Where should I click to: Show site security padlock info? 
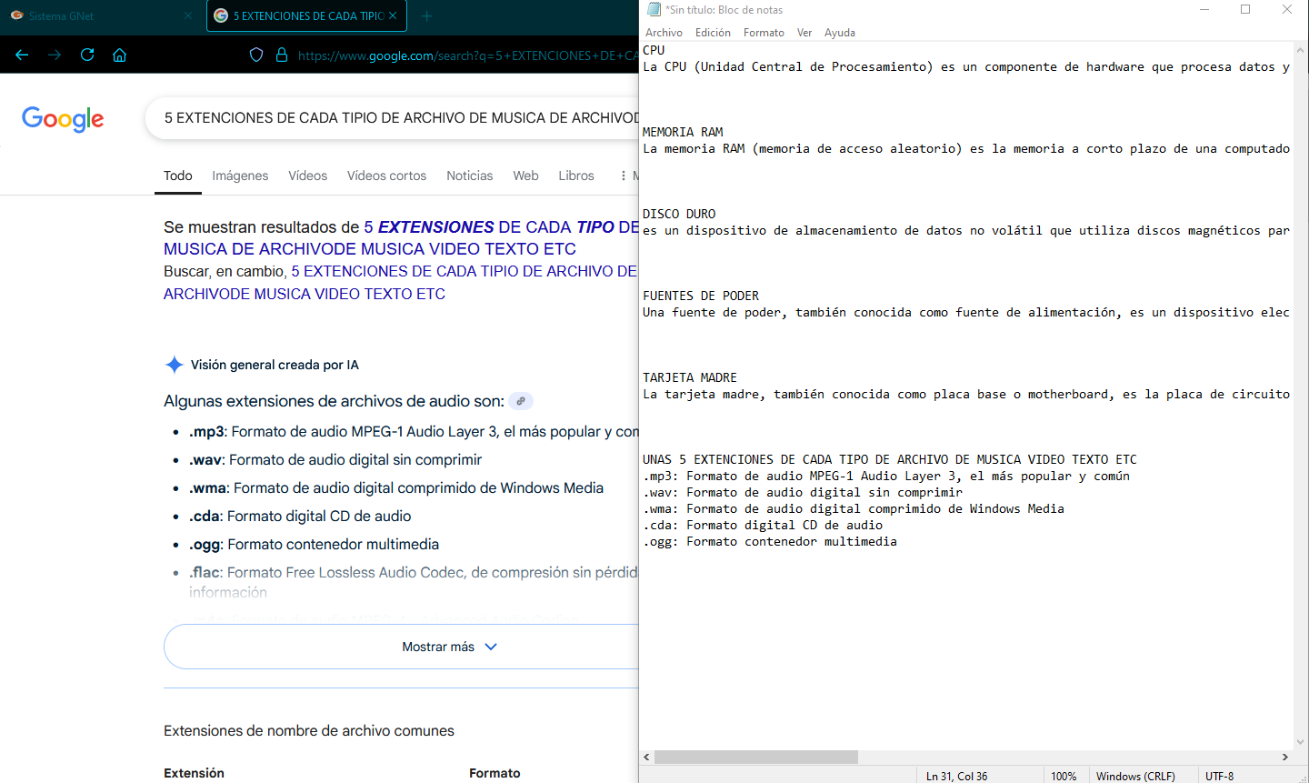282,55
